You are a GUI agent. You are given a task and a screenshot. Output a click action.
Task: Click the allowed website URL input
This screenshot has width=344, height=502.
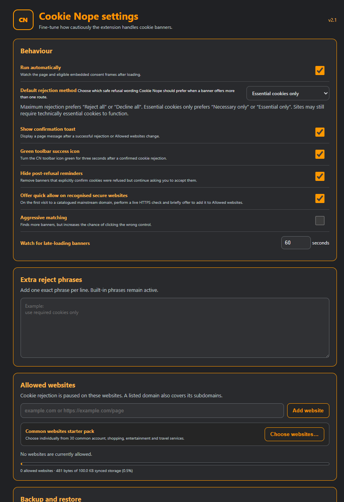pos(152,410)
